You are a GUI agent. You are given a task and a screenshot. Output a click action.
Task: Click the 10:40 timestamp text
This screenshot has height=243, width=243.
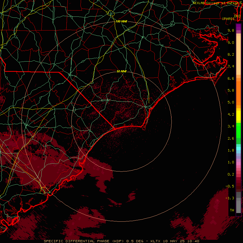(x=193, y=241)
